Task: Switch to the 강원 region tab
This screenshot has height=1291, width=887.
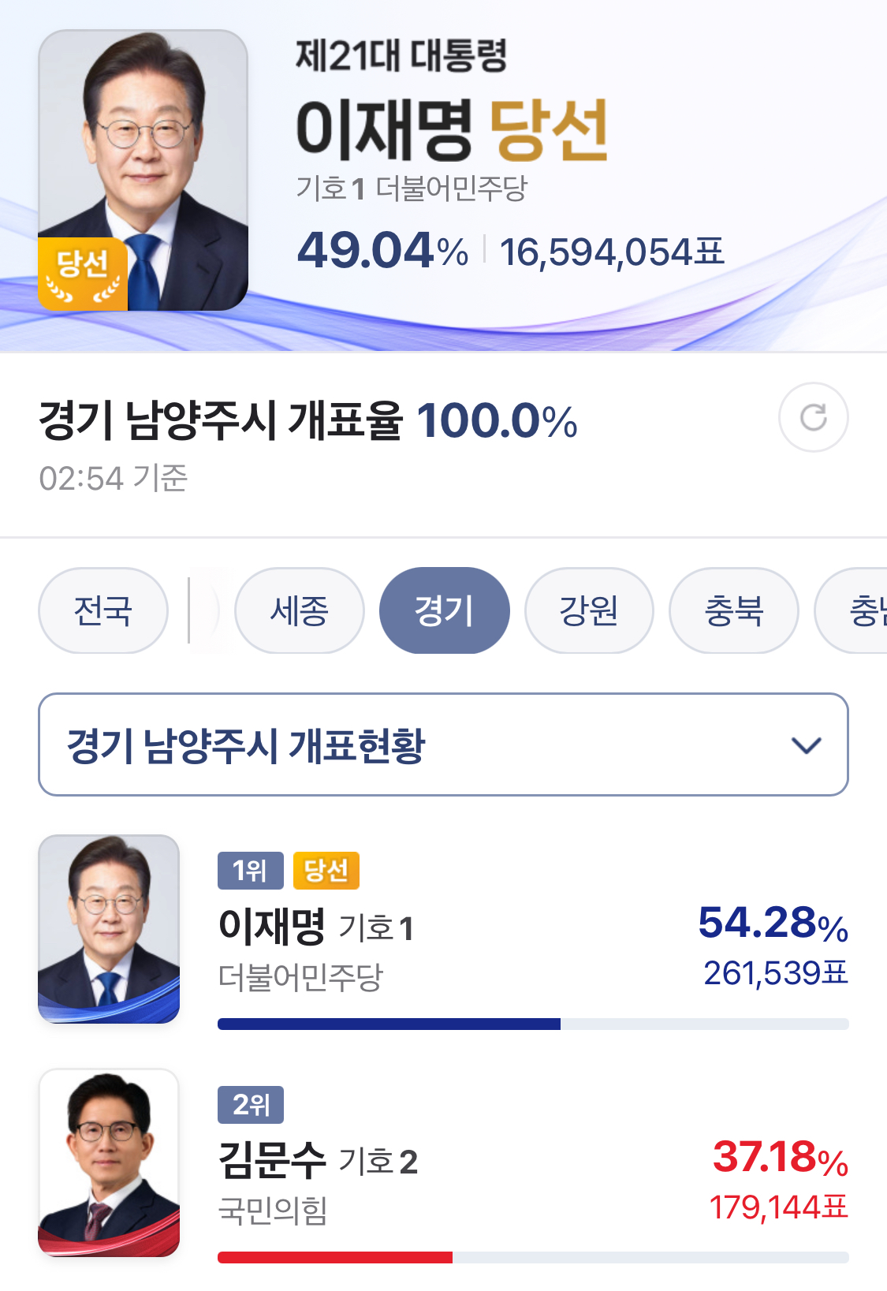Action: click(589, 610)
